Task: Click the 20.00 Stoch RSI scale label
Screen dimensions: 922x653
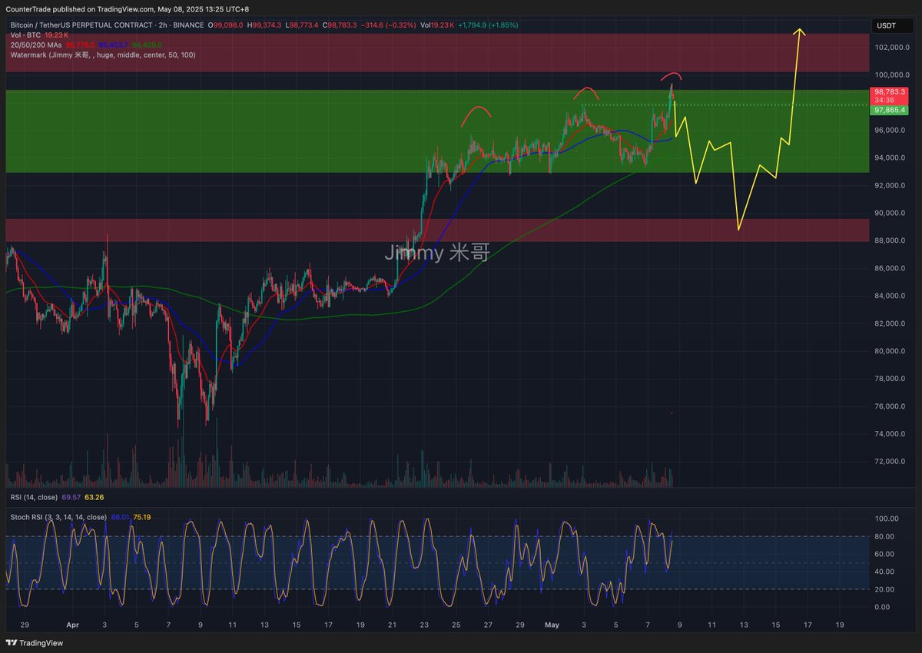Action: point(884,589)
